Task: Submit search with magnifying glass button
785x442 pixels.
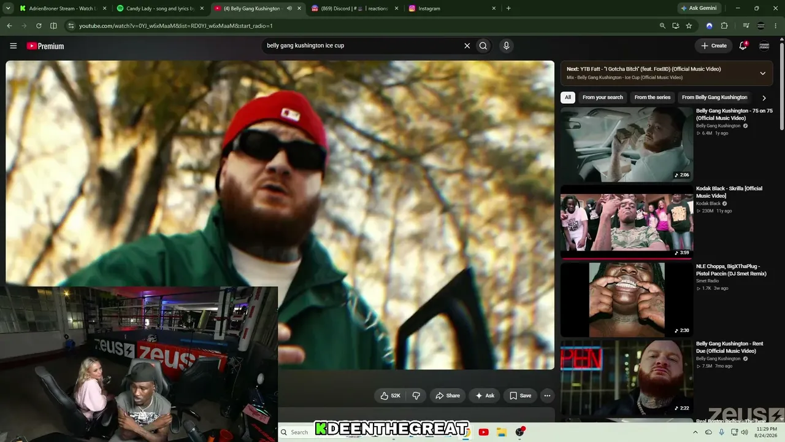Action: tap(483, 45)
